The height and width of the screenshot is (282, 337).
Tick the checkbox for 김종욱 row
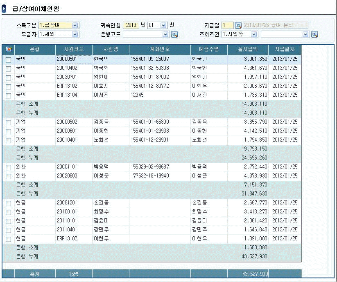coord(8,122)
